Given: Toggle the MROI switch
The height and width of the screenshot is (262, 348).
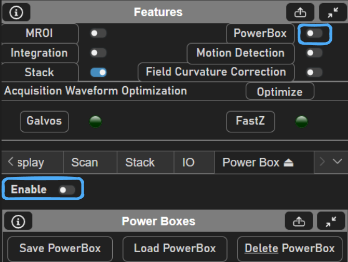Looking at the screenshot, I should pos(98,33).
